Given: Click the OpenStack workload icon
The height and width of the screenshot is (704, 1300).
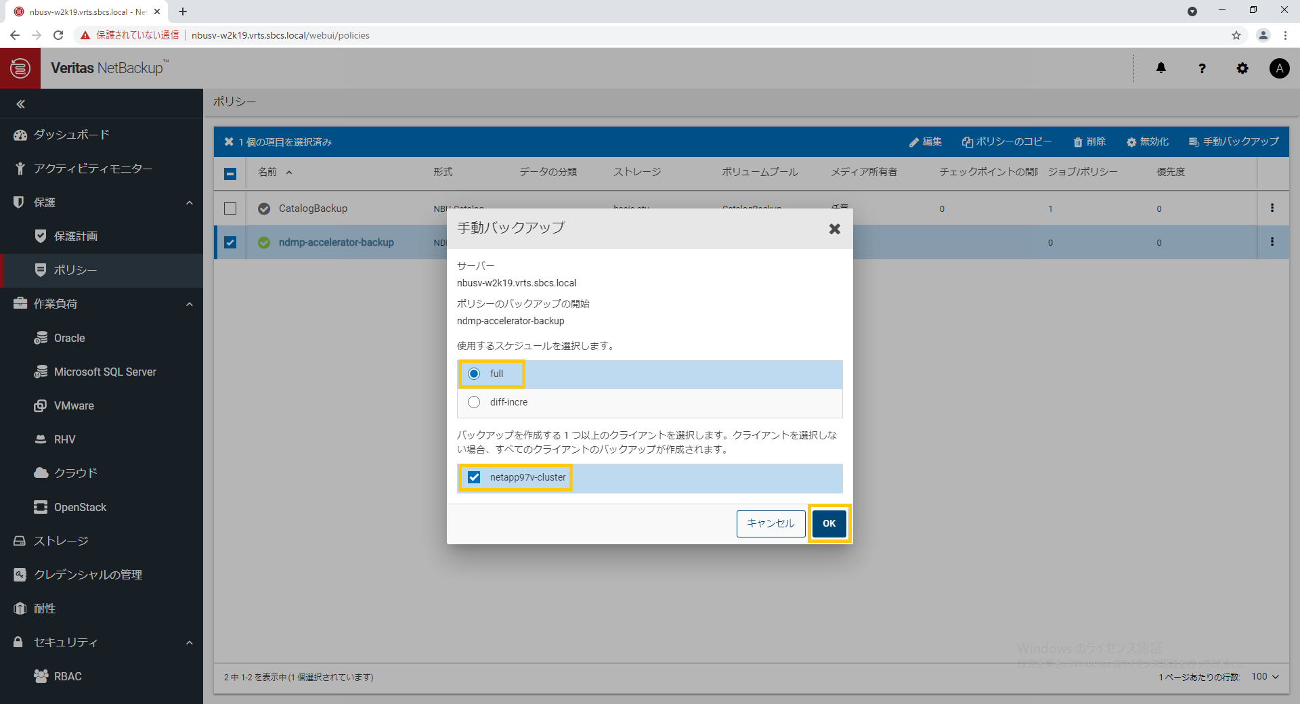Looking at the screenshot, I should click(x=41, y=507).
